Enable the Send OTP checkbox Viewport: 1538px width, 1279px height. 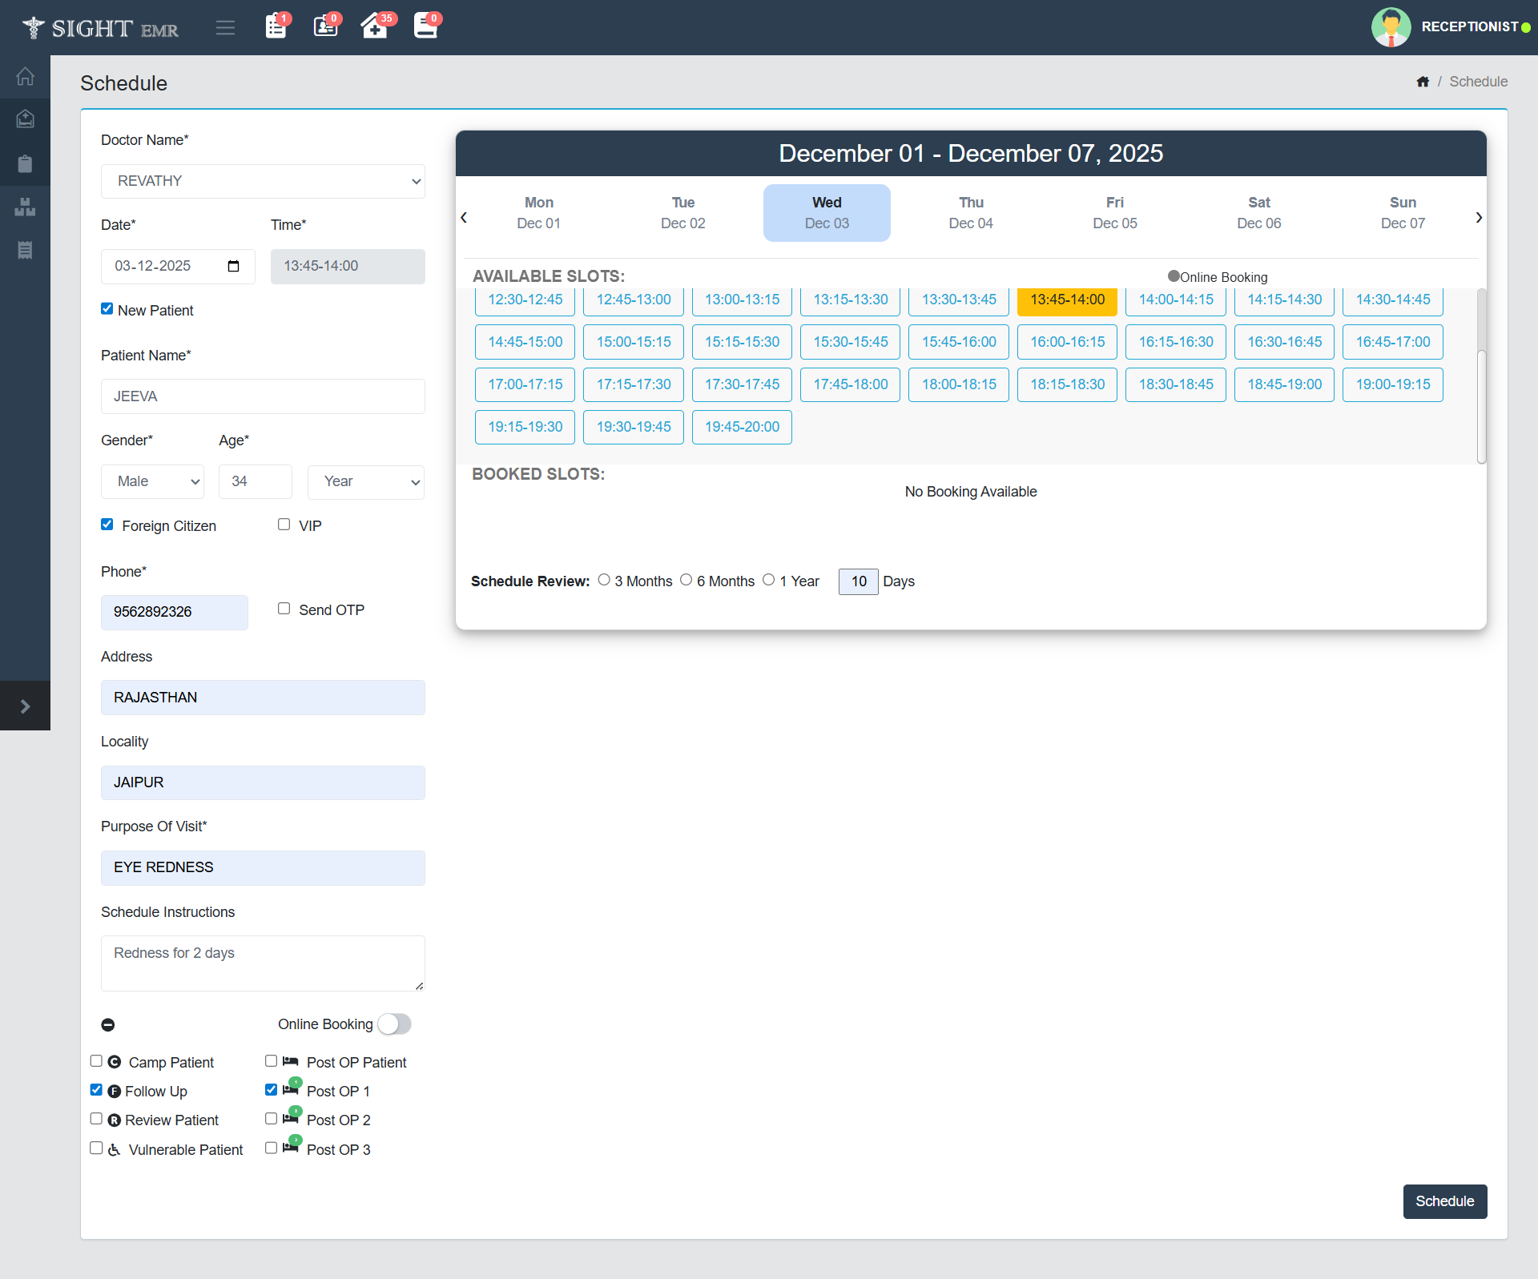[x=284, y=609]
